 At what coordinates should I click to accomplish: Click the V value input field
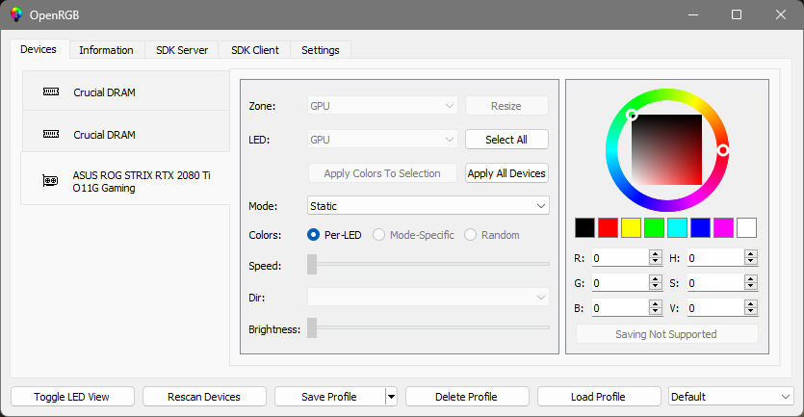click(x=715, y=308)
